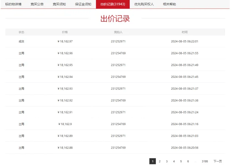Screen dimensions: 232x167
Task: Open the 竞买须知 tab
Action: click(59, 4)
